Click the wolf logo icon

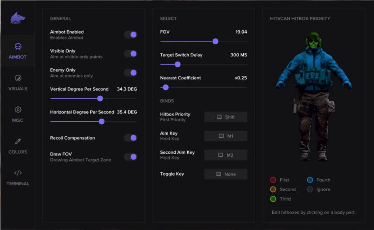pos(18,18)
